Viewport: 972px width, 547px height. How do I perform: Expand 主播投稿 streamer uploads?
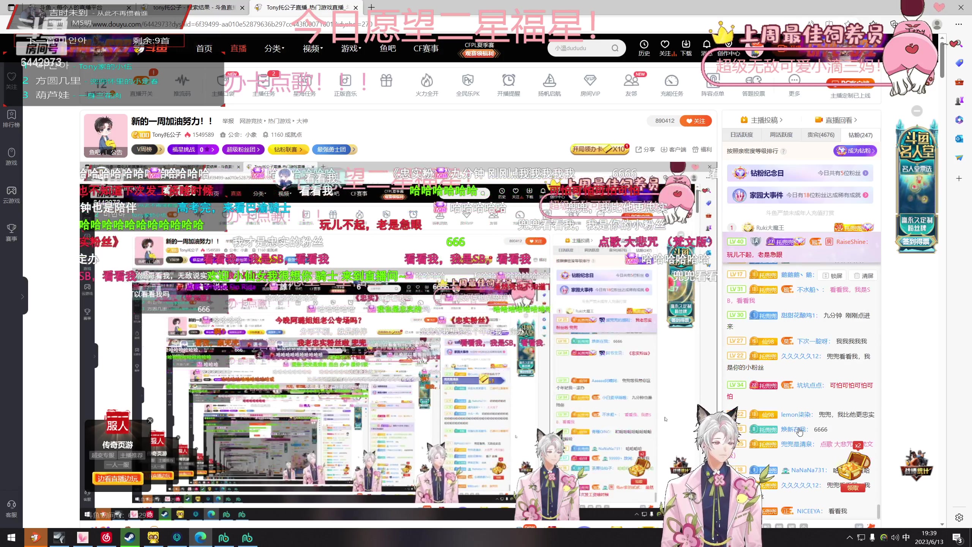[x=762, y=120]
